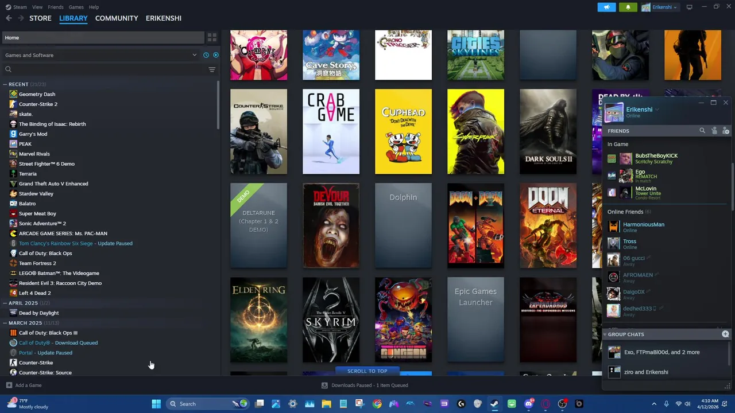Switch to the LIBRARY tab
Image resolution: width=735 pixels, height=413 pixels.
73,18
